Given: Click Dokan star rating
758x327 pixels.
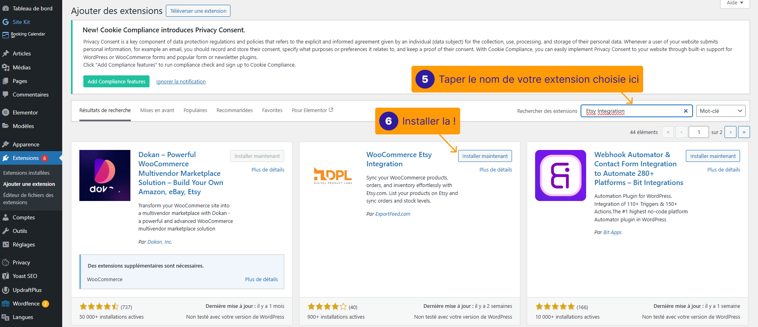Looking at the screenshot, I should 99,307.
